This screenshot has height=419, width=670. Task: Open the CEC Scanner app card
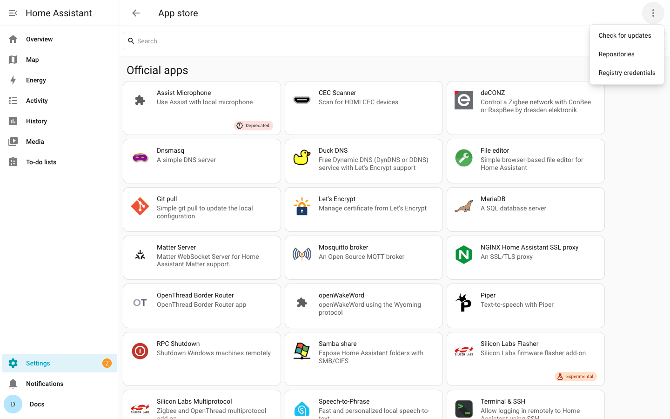point(364,108)
